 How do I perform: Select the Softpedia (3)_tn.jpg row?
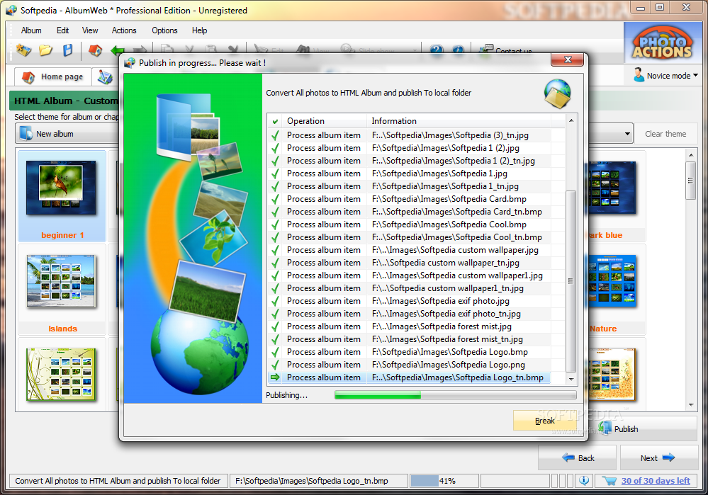410,135
